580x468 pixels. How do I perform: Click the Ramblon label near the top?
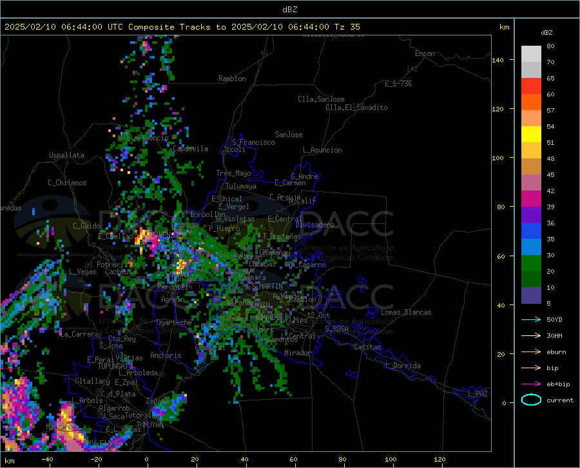coord(232,79)
